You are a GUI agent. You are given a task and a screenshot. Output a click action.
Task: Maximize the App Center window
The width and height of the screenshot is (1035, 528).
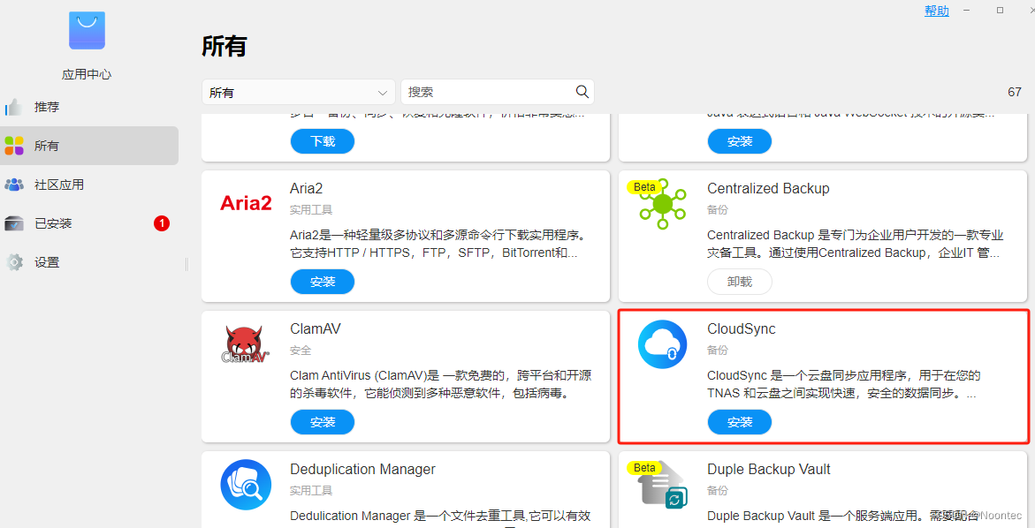coord(1000,11)
